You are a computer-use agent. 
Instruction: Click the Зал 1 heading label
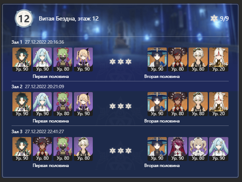(x=17, y=42)
